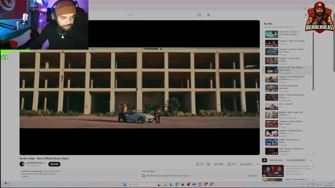Show hidden system tray icons
Viewport: 335px width, 188px height.
304,185
